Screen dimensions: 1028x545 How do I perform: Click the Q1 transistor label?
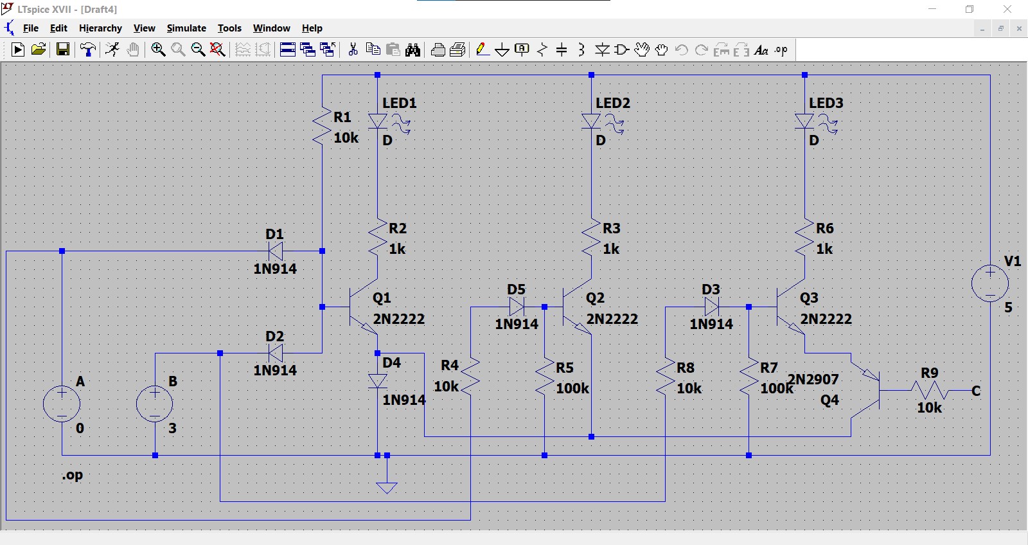(x=382, y=298)
